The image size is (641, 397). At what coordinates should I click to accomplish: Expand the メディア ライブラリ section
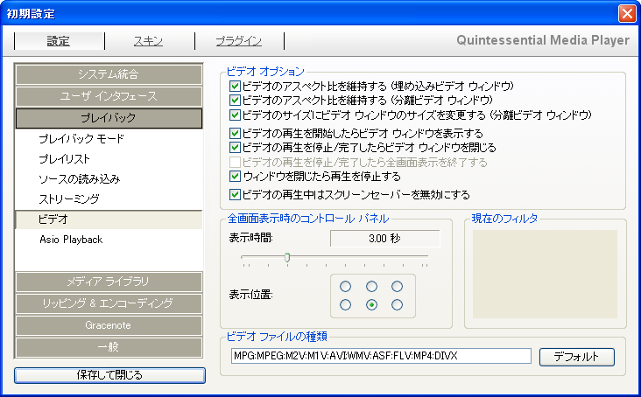109,282
